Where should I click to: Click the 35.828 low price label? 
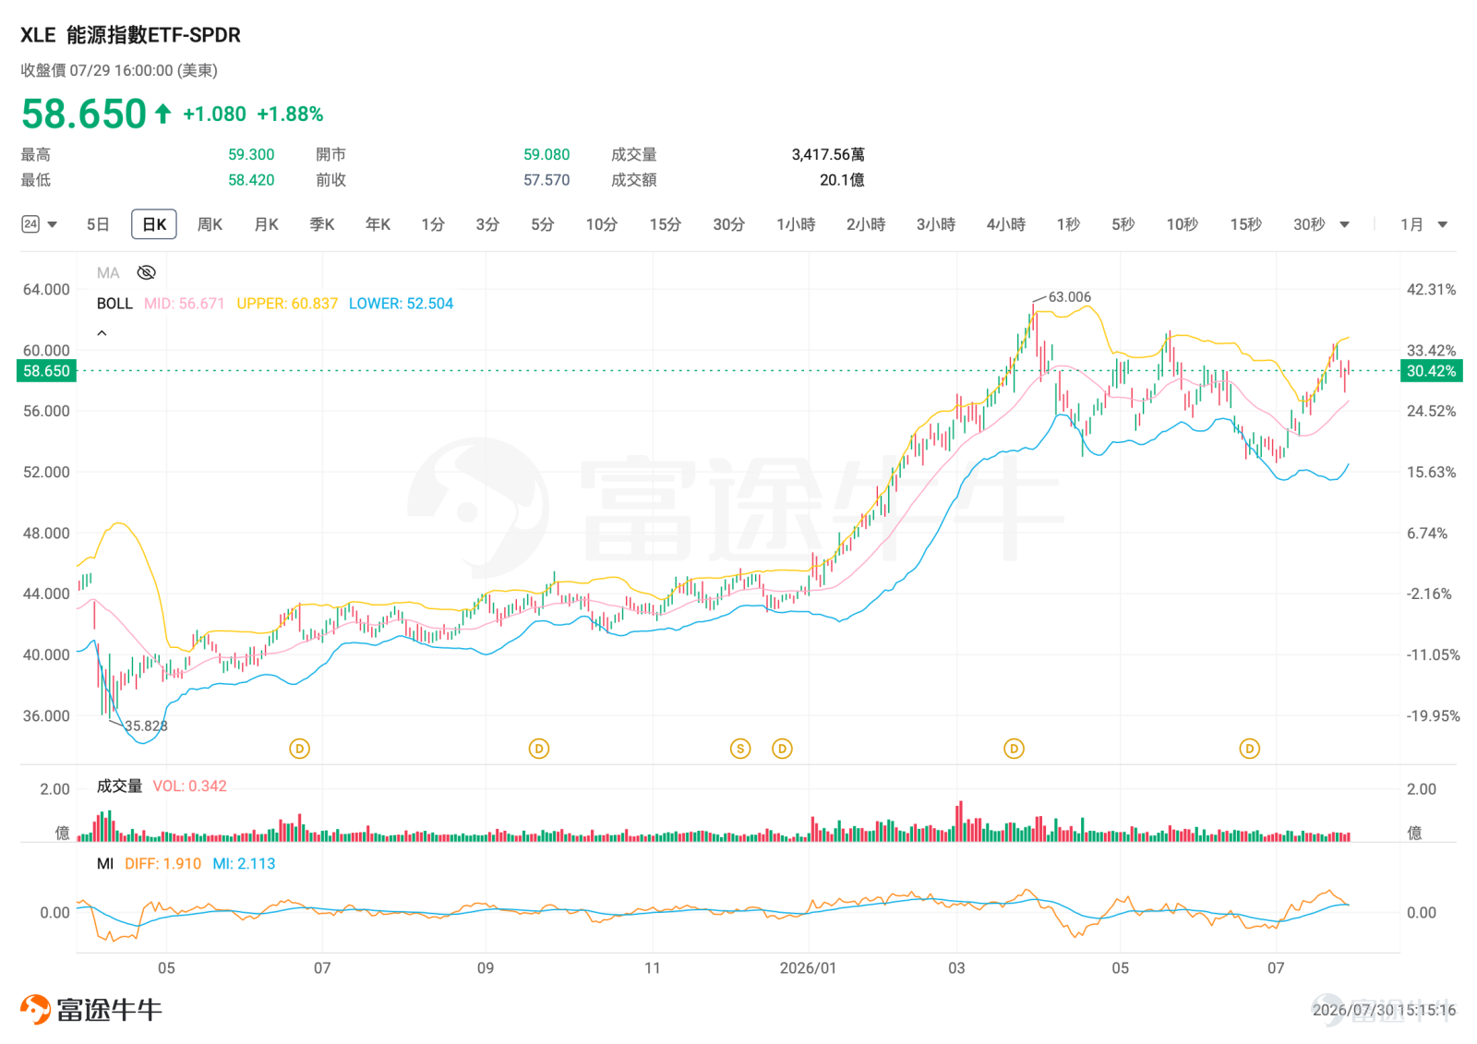[146, 726]
